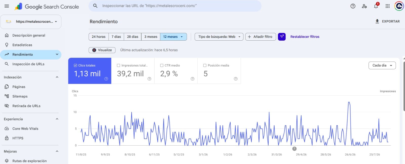
Task: Open Tipo de búsqueda: Web dropdown
Action: click(x=219, y=37)
